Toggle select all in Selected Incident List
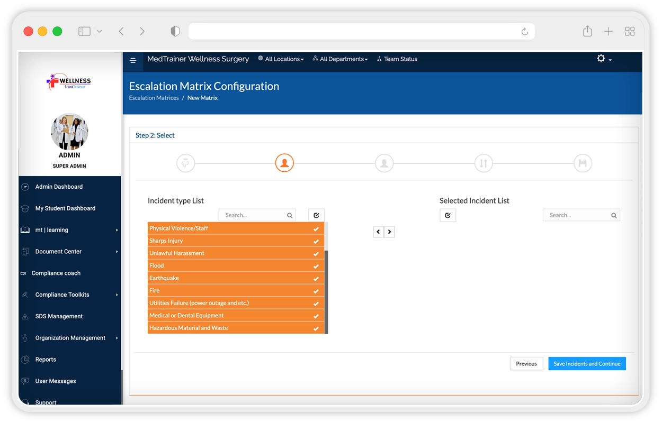Image resolution: width=662 pixels, height=423 pixels. pyautogui.click(x=448, y=215)
